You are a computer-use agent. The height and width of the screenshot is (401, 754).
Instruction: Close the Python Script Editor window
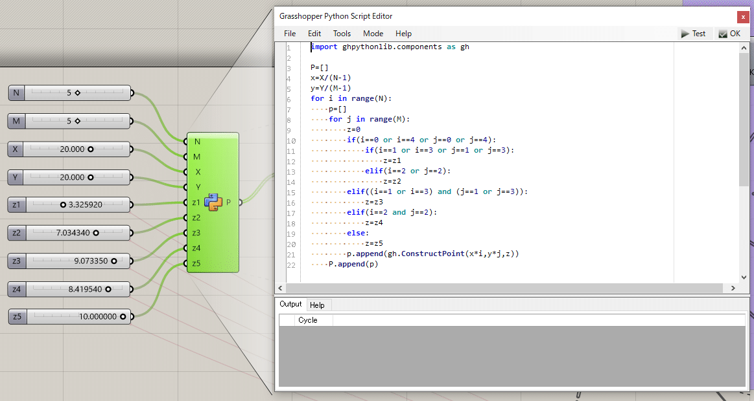coord(743,17)
